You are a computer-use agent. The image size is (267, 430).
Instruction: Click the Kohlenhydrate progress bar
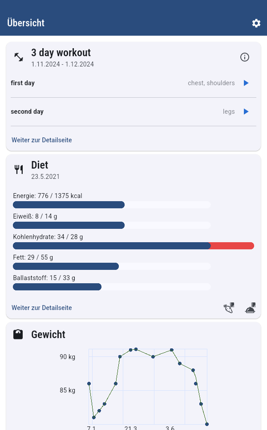(133, 246)
